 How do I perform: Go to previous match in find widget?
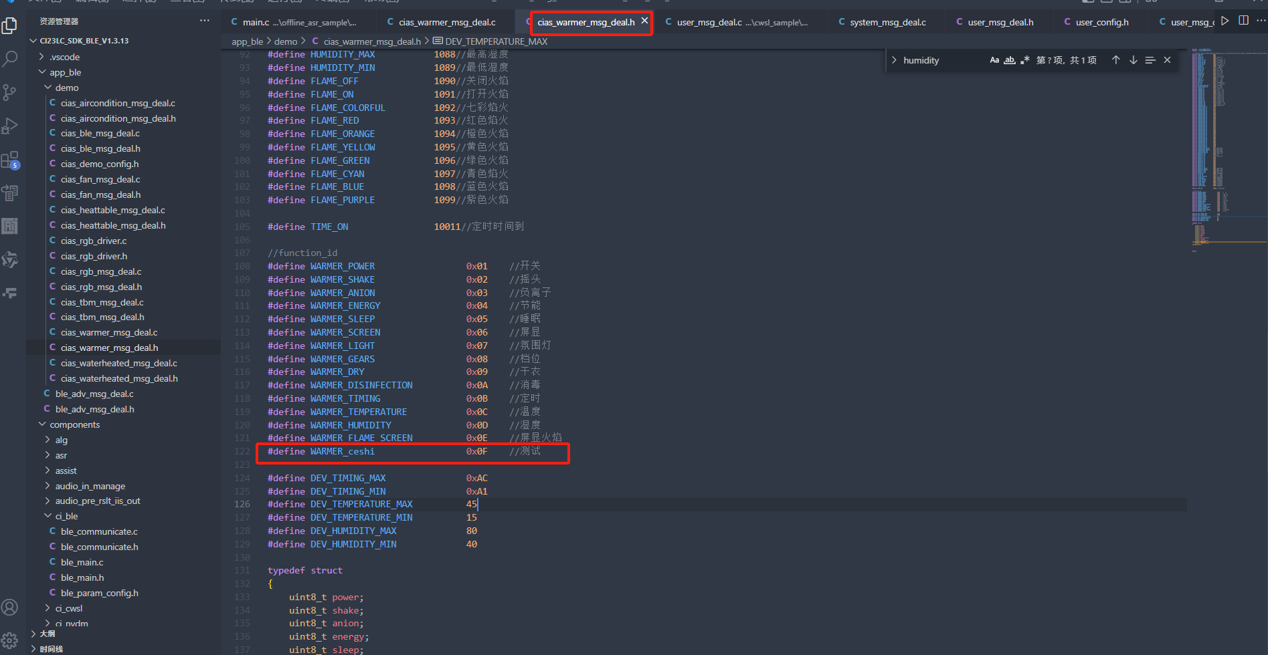click(1115, 60)
